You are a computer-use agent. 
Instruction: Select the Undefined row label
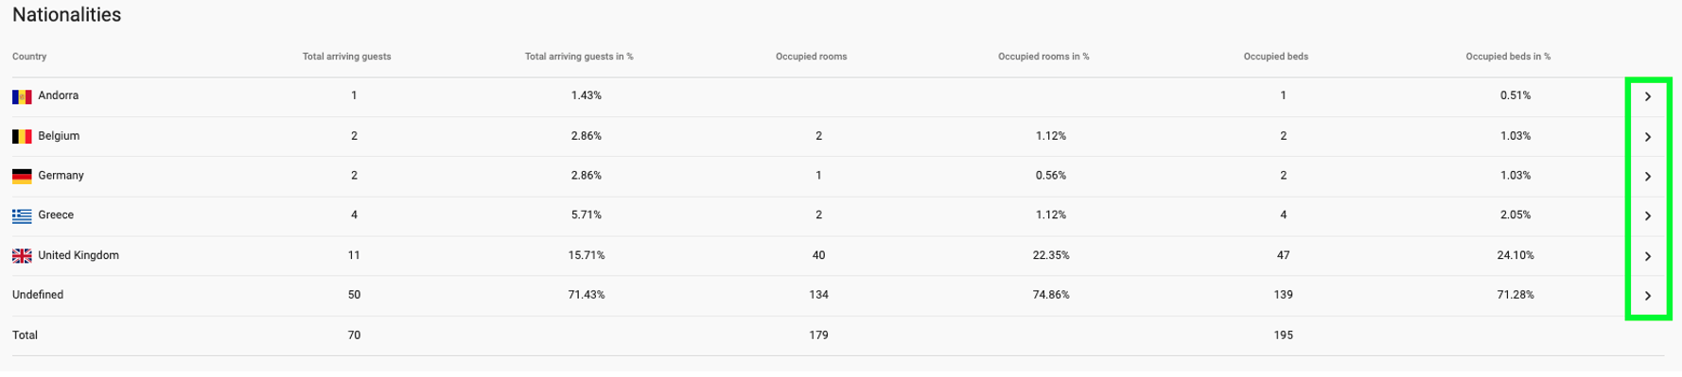[38, 295]
